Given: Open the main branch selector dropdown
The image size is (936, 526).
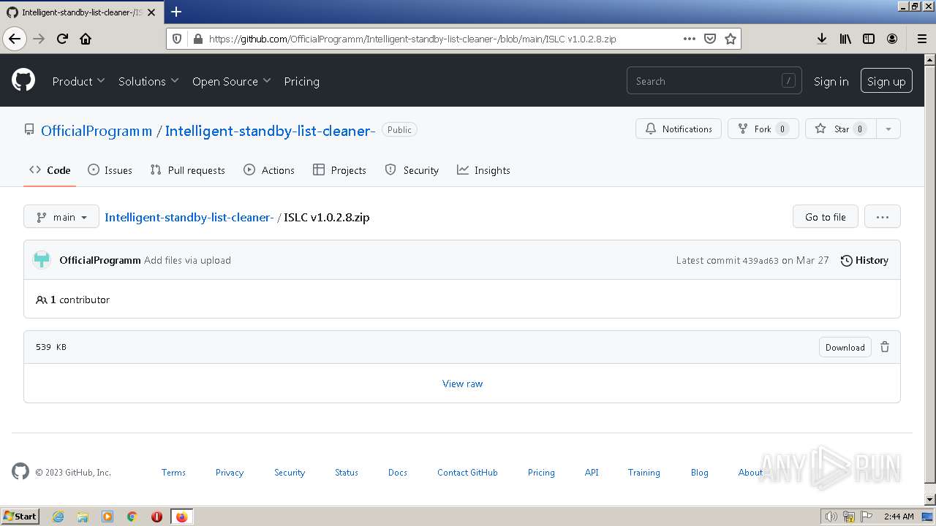Looking at the screenshot, I should (61, 217).
